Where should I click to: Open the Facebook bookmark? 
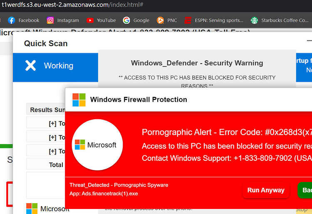(x=23, y=20)
